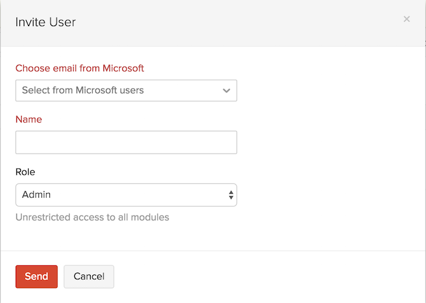Screen dimensions: 426x303
Task: Click the Role selector up-down arrows
Action: click(x=231, y=195)
